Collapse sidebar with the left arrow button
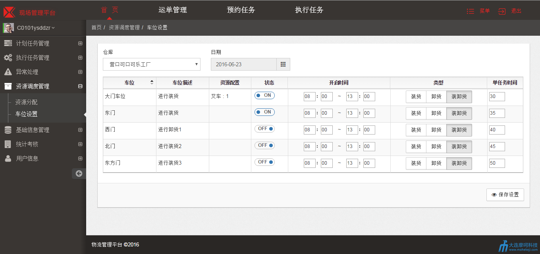 [x=79, y=173]
